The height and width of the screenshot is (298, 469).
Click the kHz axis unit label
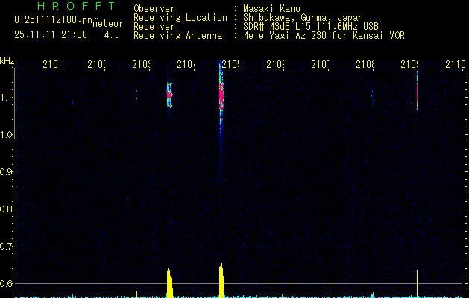pyautogui.click(x=7, y=61)
